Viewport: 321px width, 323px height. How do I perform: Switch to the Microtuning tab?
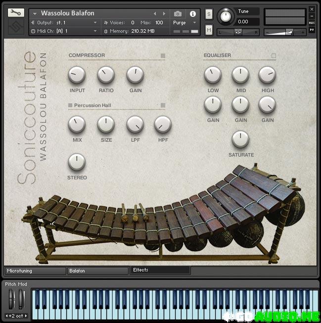(36, 271)
